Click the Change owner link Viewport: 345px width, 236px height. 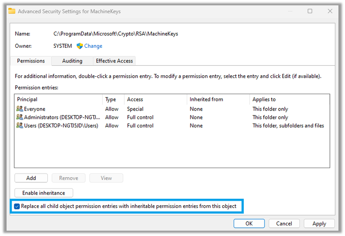pyautogui.click(x=93, y=46)
